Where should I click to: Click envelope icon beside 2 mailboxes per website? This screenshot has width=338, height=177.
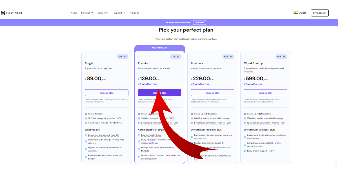coord(139,123)
